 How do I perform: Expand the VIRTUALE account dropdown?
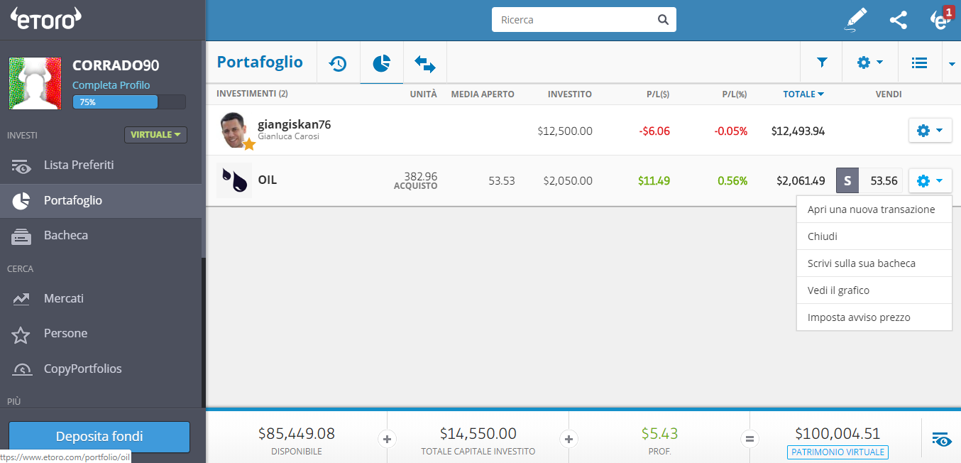(x=155, y=134)
